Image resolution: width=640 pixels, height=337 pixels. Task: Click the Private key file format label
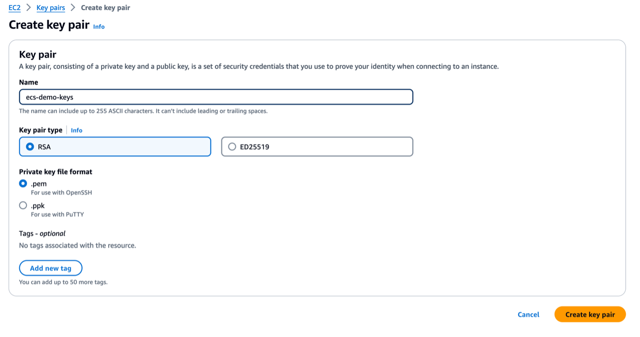tap(55, 172)
